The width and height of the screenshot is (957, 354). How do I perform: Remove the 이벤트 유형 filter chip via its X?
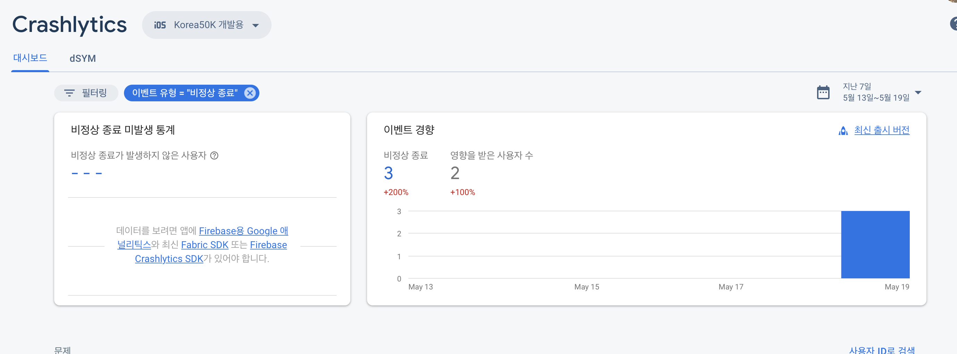250,93
